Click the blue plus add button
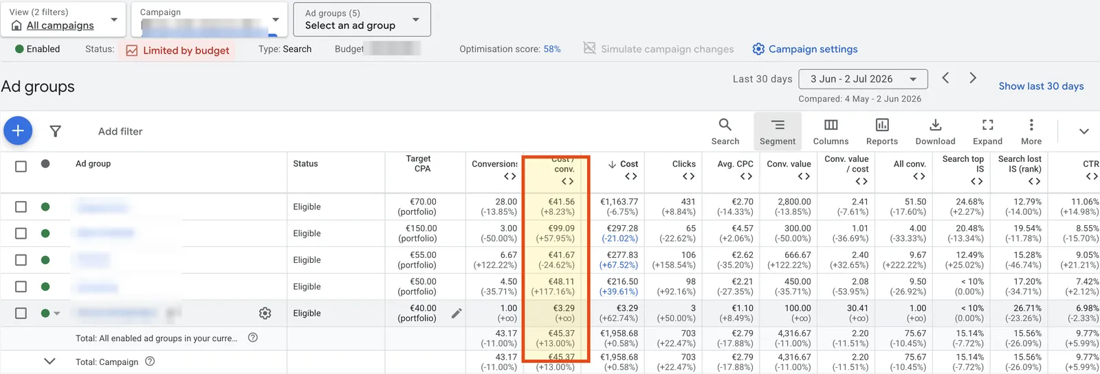 (18, 130)
